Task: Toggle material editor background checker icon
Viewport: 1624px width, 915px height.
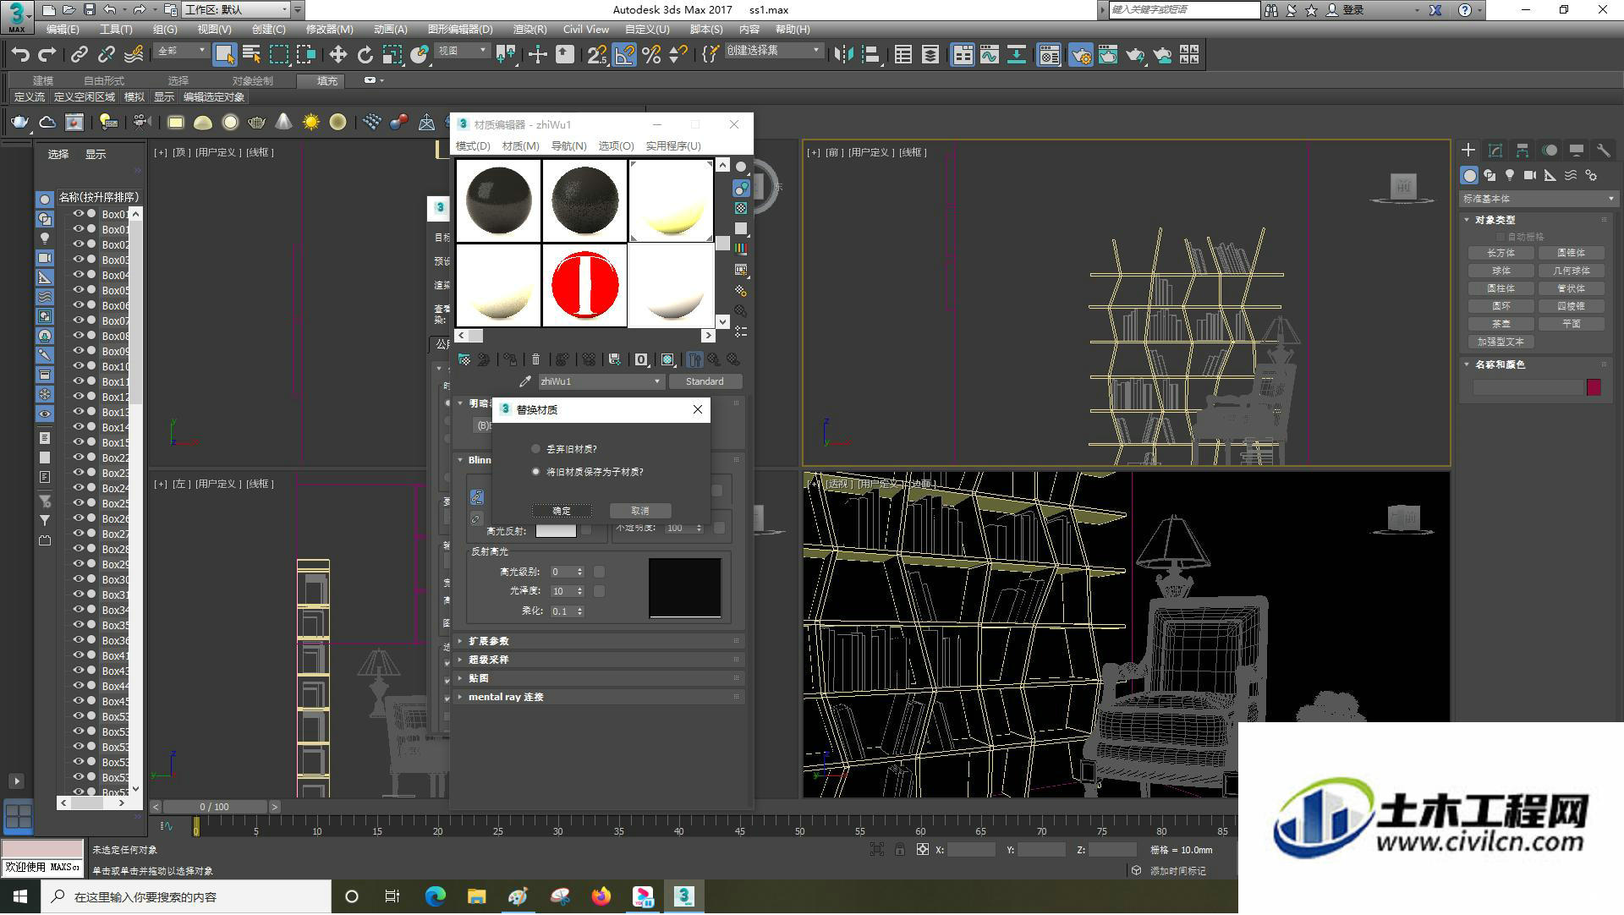Action: (x=741, y=208)
